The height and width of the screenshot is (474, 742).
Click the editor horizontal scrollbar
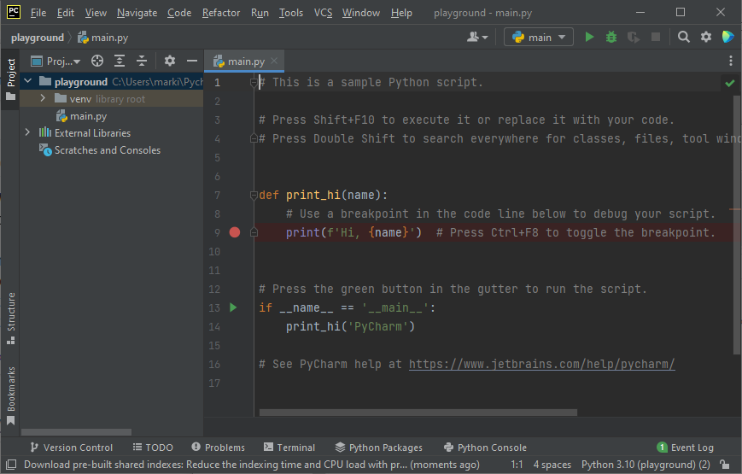pyautogui.click(x=418, y=413)
